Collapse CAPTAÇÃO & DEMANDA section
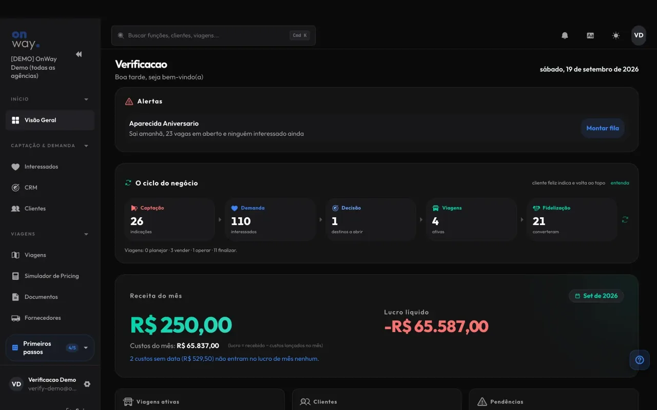 pyautogui.click(x=50, y=146)
